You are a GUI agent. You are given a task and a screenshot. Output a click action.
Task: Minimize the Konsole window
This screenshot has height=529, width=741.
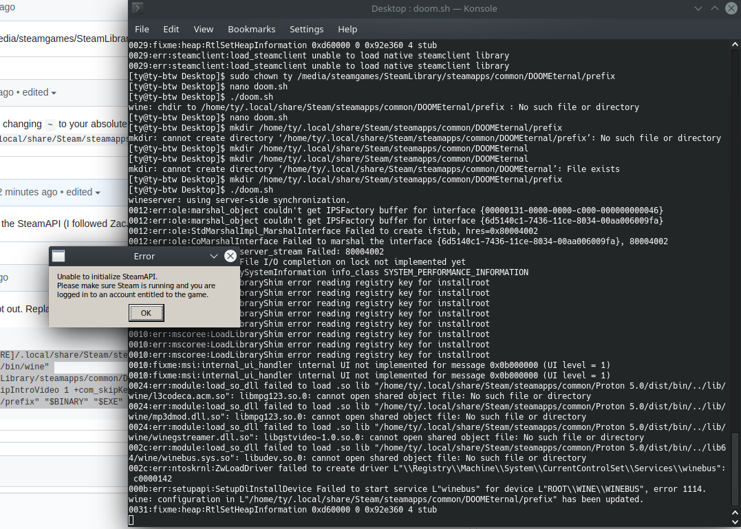pyautogui.click(x=698, y=8)
